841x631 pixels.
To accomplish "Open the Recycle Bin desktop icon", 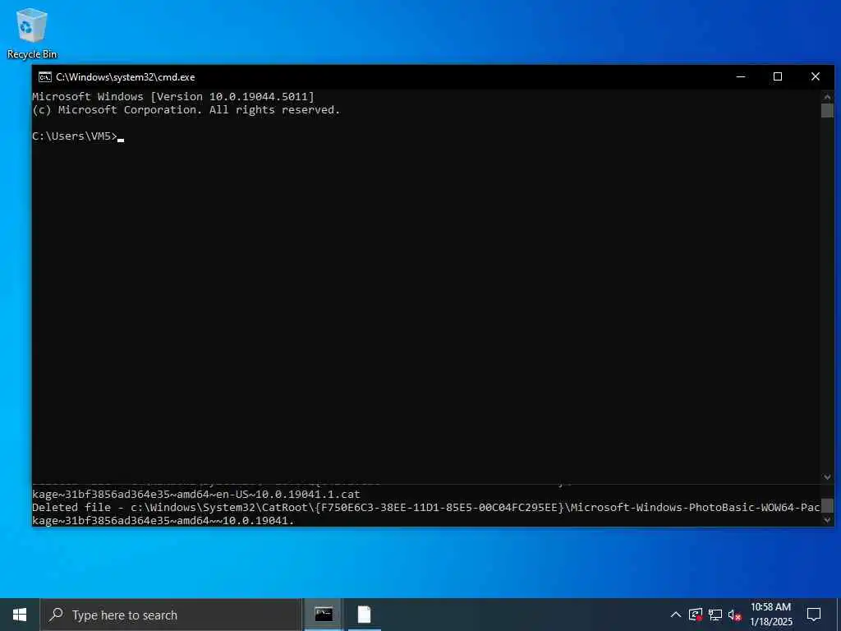I will click(x=32, y=33).
